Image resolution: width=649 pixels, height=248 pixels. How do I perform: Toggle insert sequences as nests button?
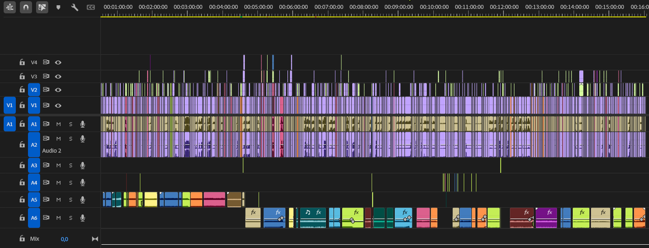tap(10, 8)
